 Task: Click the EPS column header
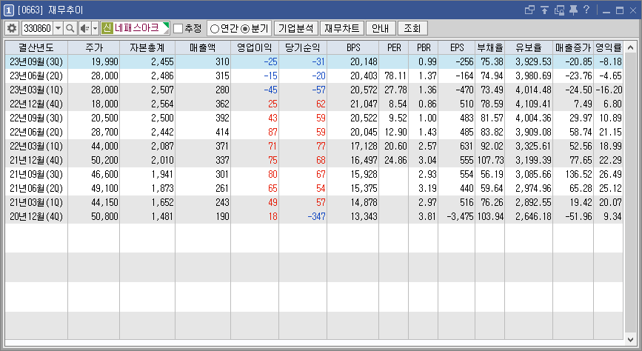point(457,47)
